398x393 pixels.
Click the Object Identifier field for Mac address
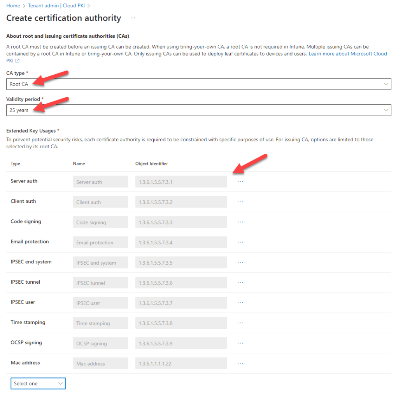coord(181,363)
